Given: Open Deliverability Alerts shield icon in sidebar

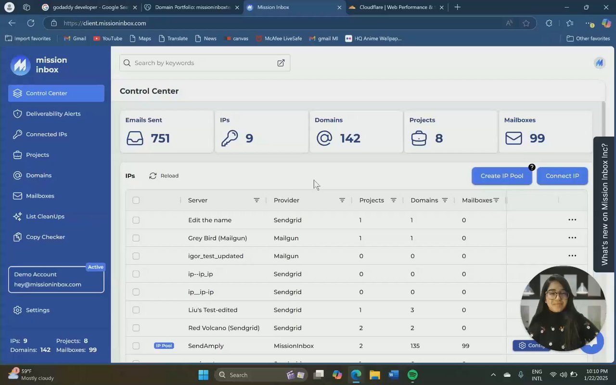Looking at the screenshot, I should 18,114.
